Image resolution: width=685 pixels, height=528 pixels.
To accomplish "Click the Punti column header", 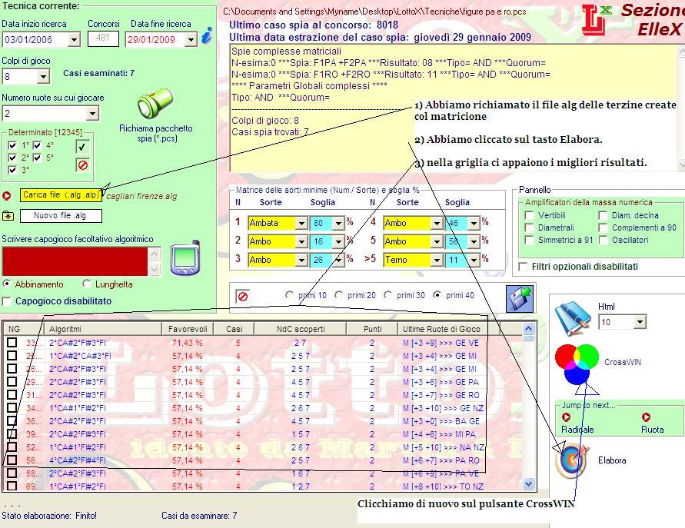I will (x=372, y=329).
